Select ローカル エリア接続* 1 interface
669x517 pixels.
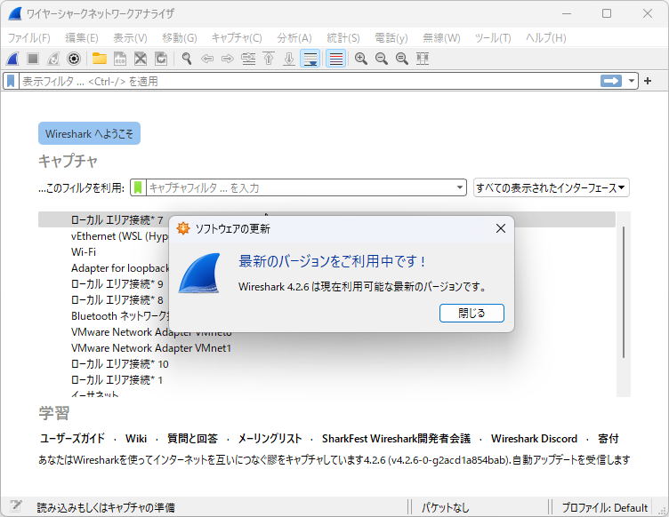pos(117,380)
